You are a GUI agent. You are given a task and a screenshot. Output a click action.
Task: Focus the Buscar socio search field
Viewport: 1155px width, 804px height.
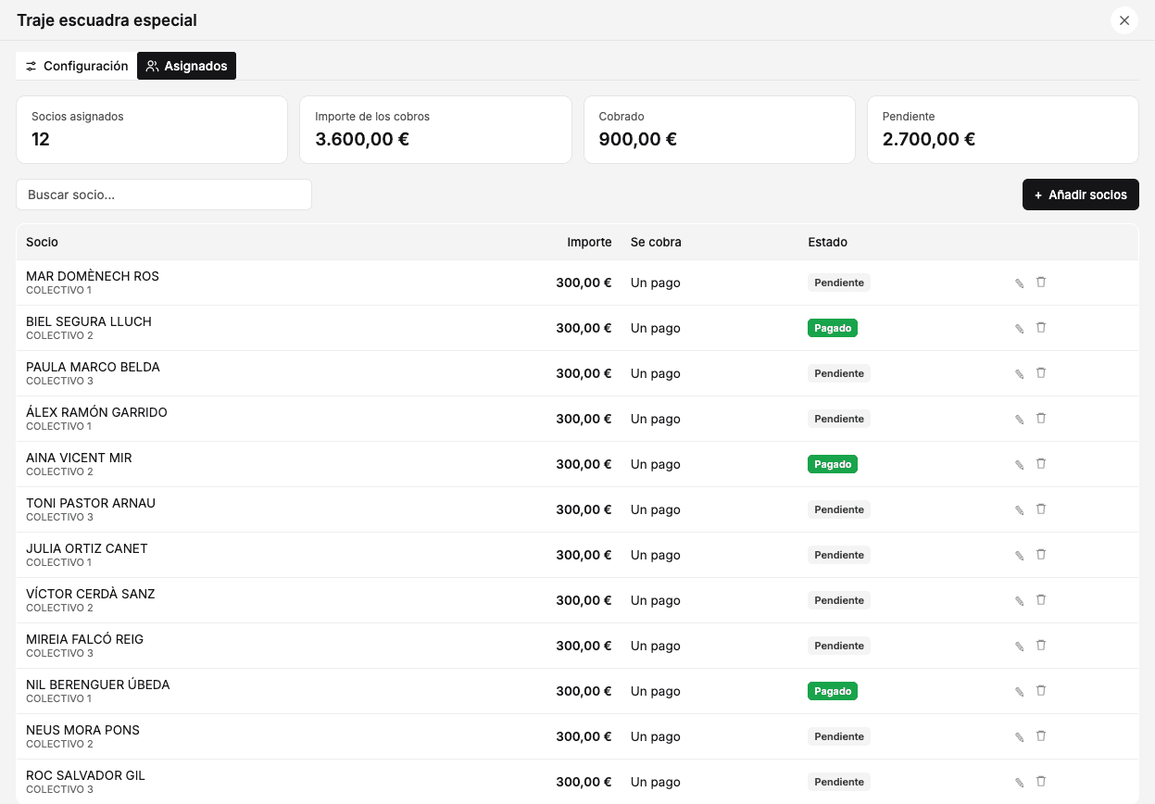coord(164,195)
